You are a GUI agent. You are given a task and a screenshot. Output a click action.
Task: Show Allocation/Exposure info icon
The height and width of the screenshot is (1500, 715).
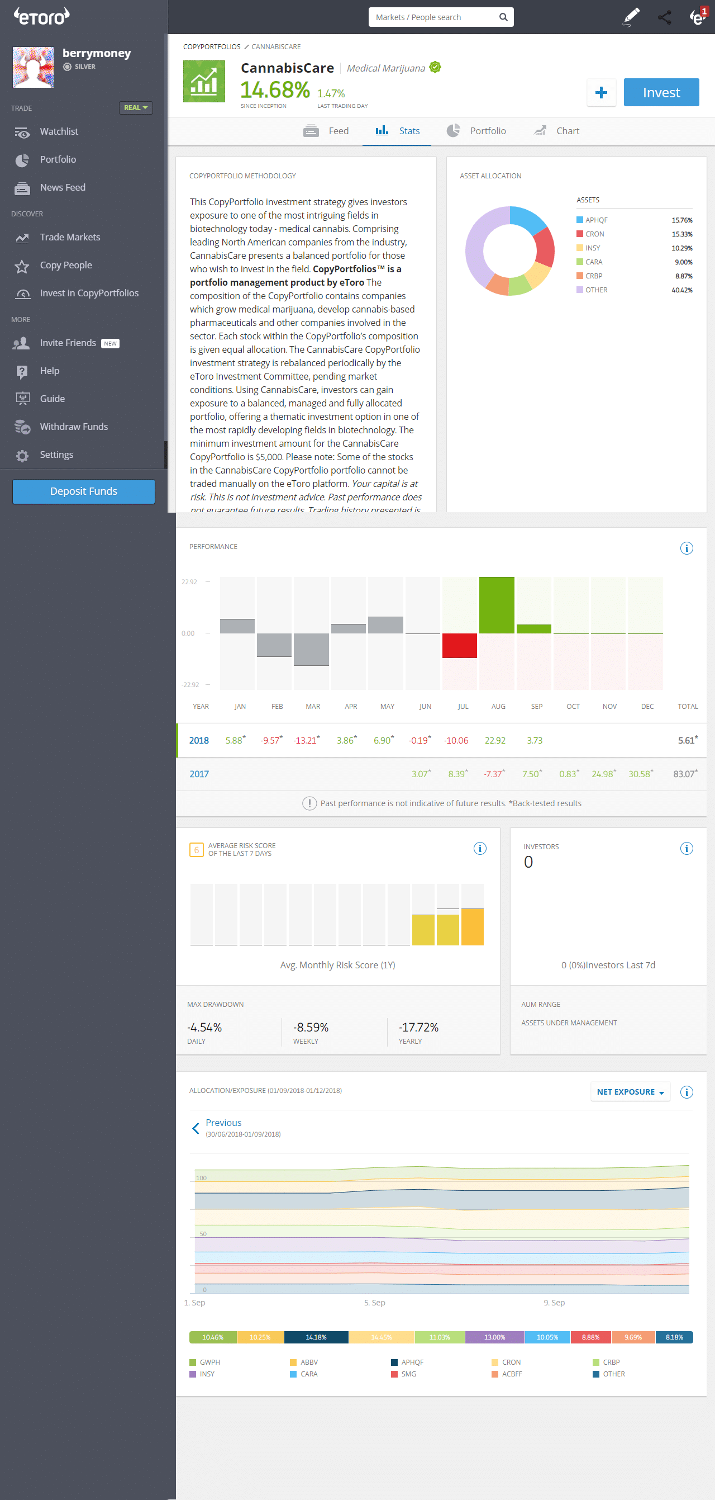point(687,1092)
